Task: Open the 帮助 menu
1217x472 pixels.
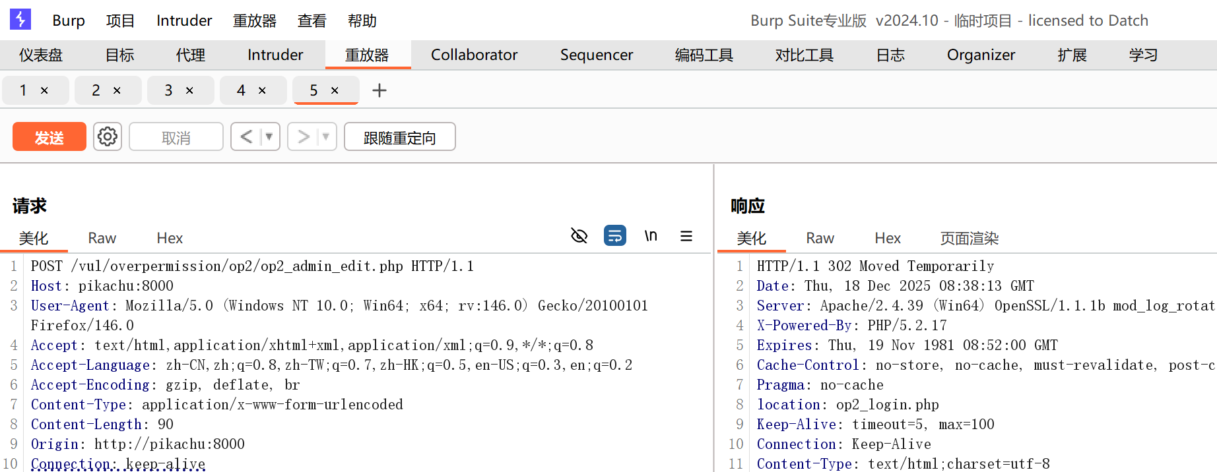Action: click(x=362, y=20)
